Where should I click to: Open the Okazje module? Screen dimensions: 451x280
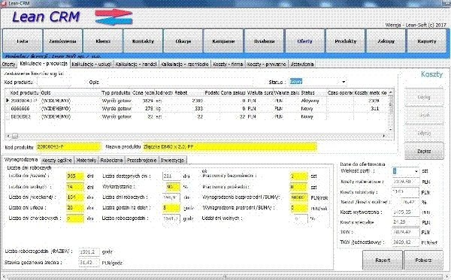pyautogui.click(x=183, y=41)
